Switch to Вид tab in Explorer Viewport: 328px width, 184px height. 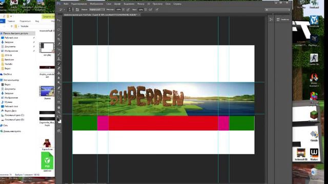pyautogui.click(x=37, y=21)
